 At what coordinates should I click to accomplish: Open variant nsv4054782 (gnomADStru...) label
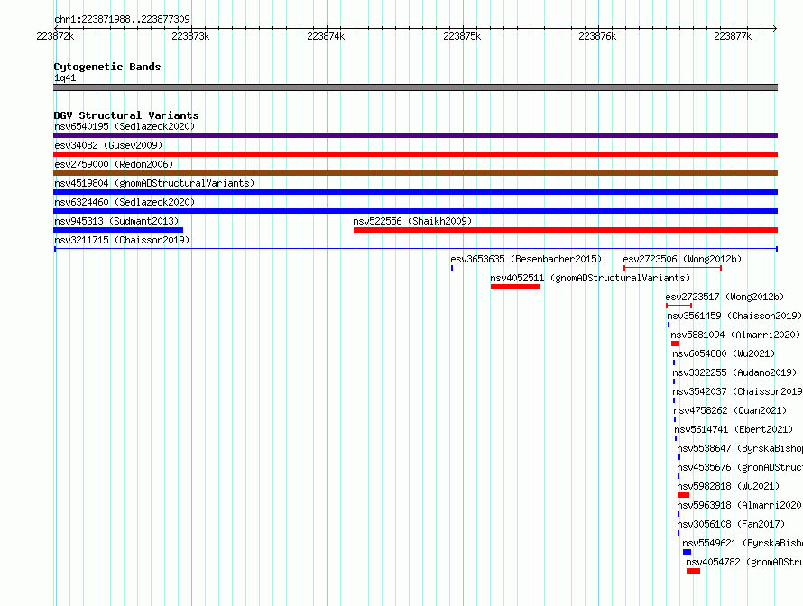point(744,562)
